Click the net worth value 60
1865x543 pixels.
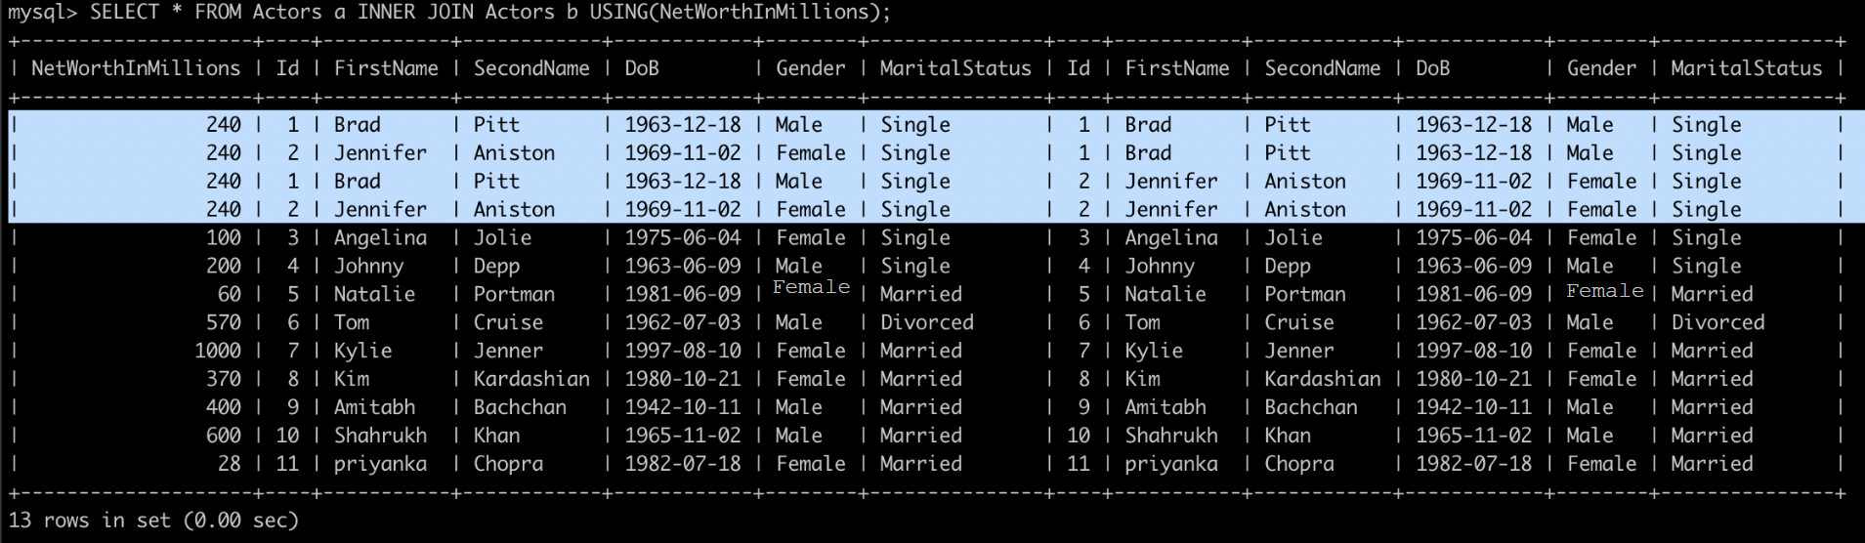pyautogui.click(x=230, y=294)
